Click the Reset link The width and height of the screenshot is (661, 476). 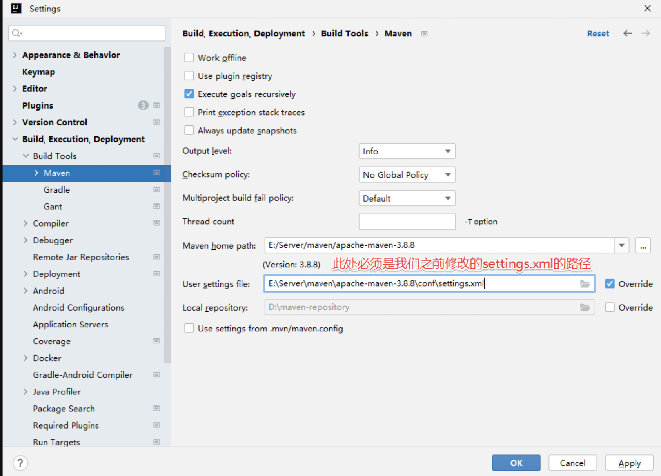(598, 33)
